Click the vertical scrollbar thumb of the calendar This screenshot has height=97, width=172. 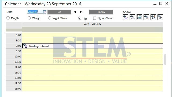(x=165, y=59)
